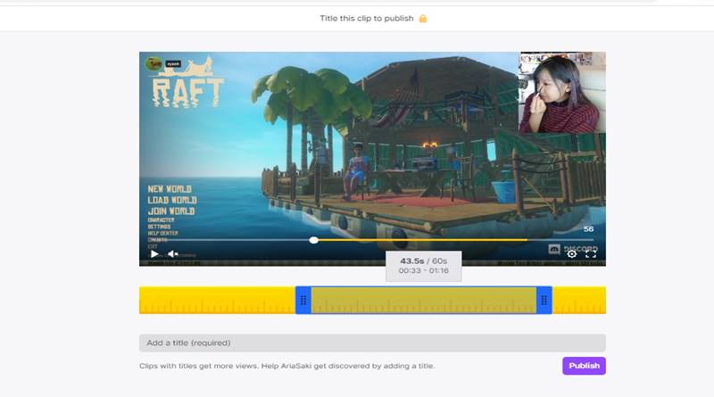714x397 pixels.
Task: Click the streamer webcam overlay
Action: 562,93
